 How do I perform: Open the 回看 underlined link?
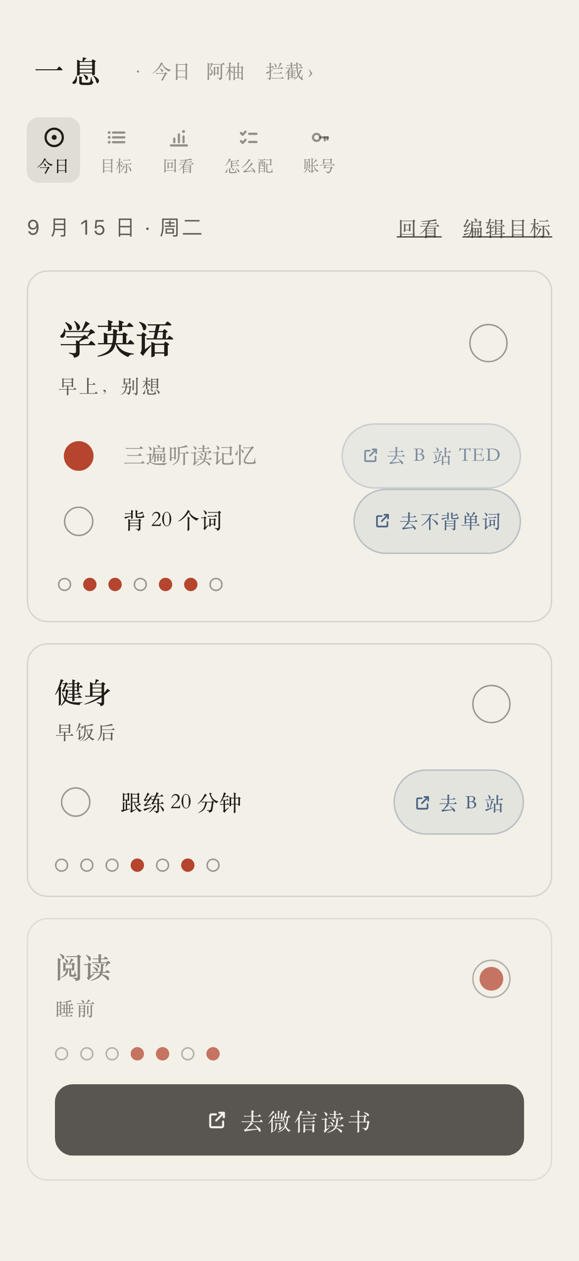pos(419,229)
